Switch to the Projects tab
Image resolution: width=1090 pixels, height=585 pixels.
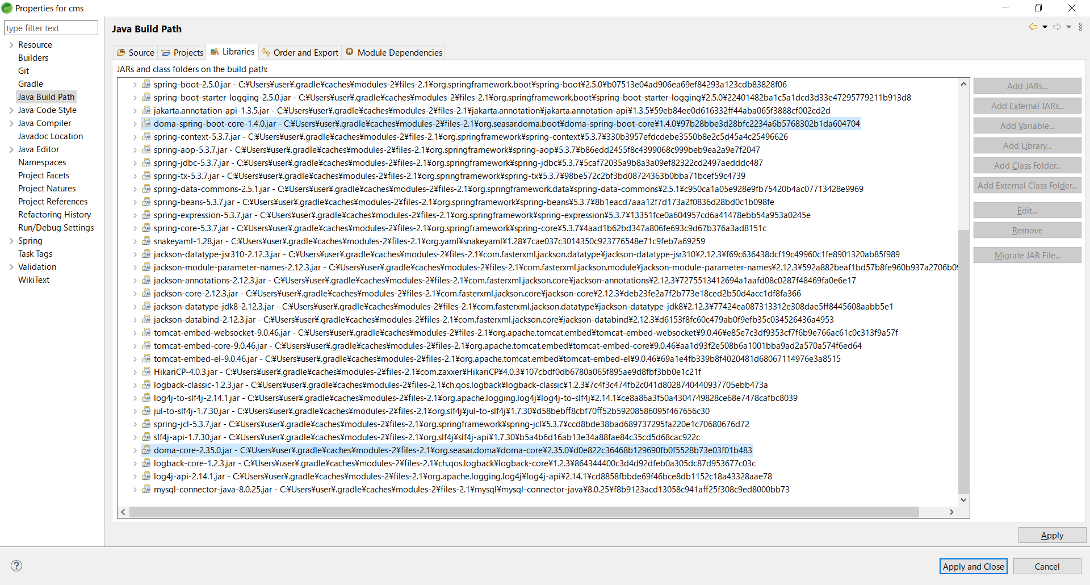coord(182,52)
